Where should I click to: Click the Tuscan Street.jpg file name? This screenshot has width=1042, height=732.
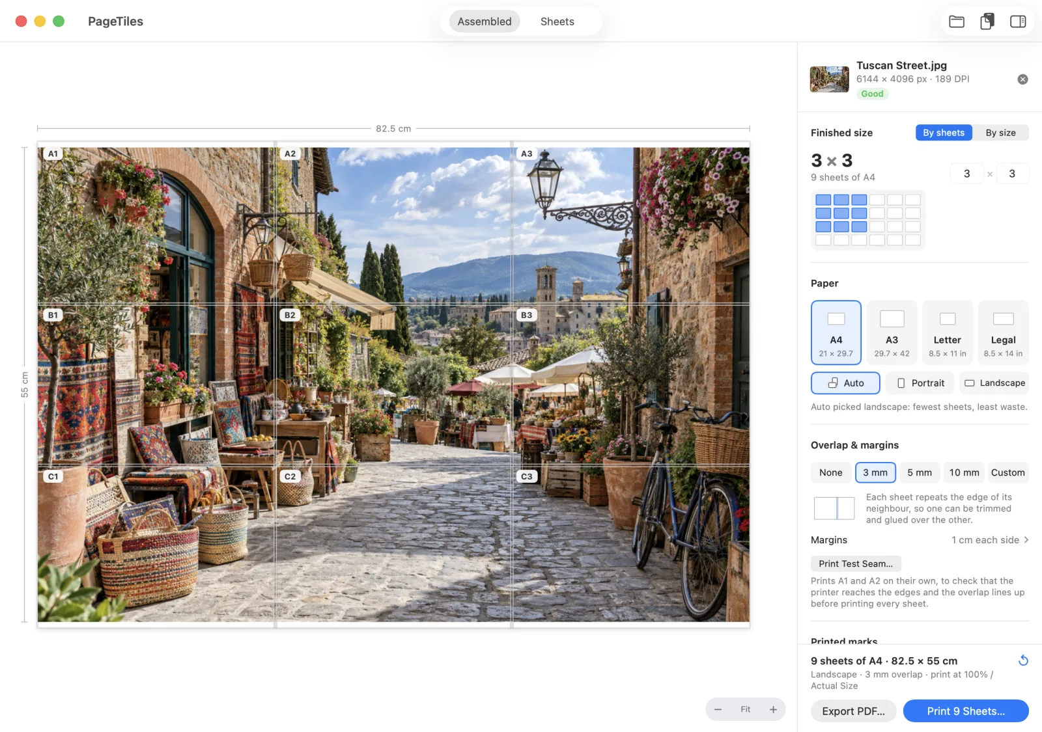902,65
